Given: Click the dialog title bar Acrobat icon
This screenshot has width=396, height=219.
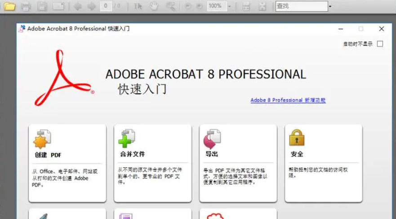Looking at the screenshot, I should coord(22,29).
